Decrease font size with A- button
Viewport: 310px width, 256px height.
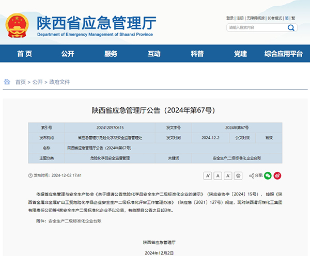coord(228,175)
